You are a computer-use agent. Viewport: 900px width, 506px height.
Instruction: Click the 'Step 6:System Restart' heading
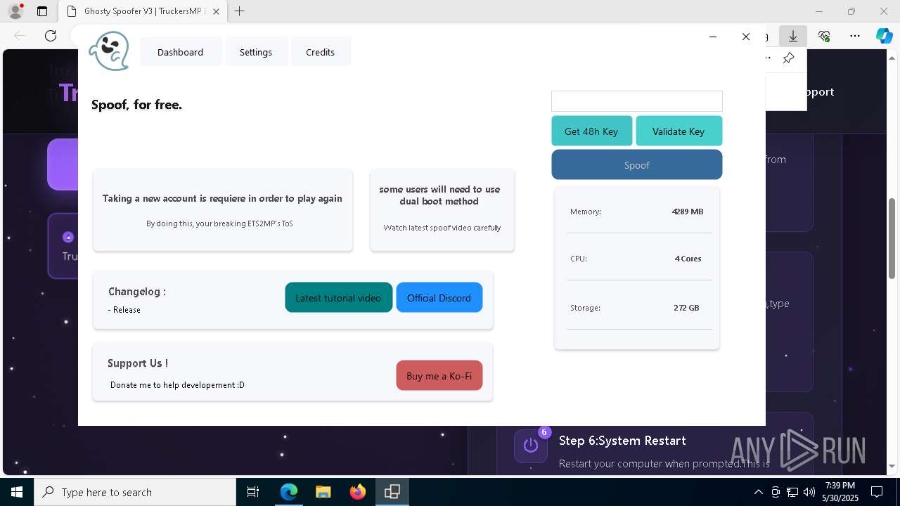(622, 441)
